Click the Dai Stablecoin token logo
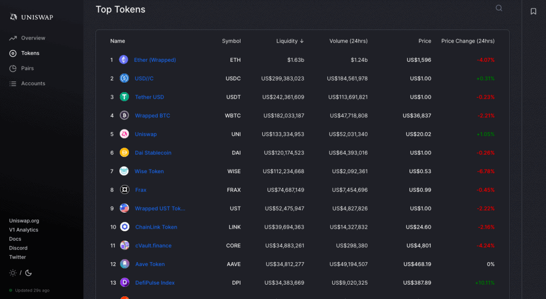 coord(124,152)
